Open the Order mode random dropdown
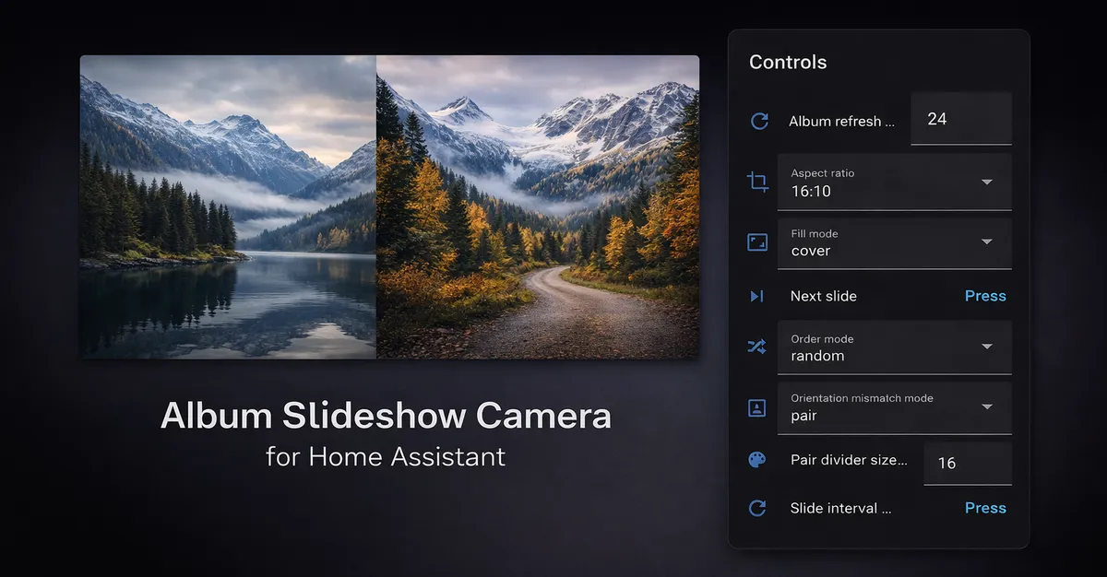 pyautogui.click(x=895, y=347)
